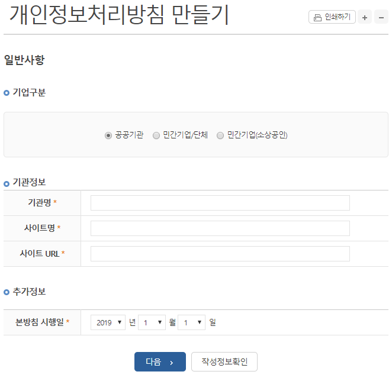Open the year dropdown showing 2019

click(x=108, y=322)
